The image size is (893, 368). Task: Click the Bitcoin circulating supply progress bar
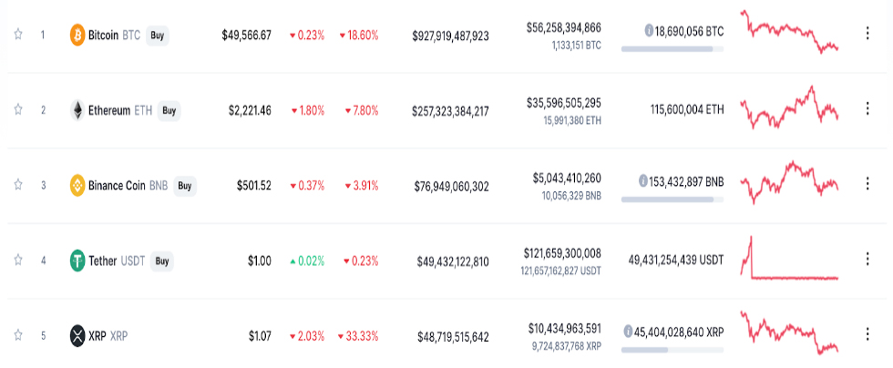click(672, 47)
